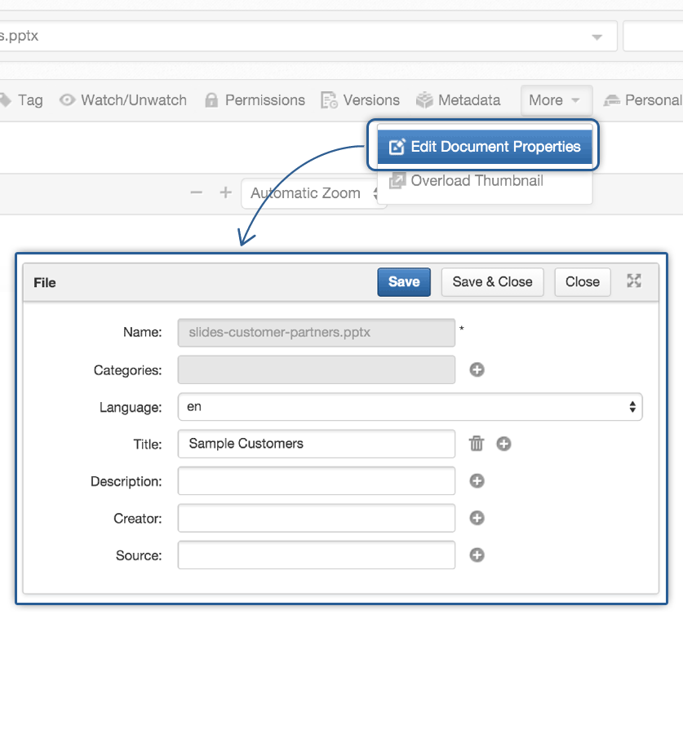The image size is (683, 734).
Task: Click the plus icon beside Categories field
Action: 477,369
